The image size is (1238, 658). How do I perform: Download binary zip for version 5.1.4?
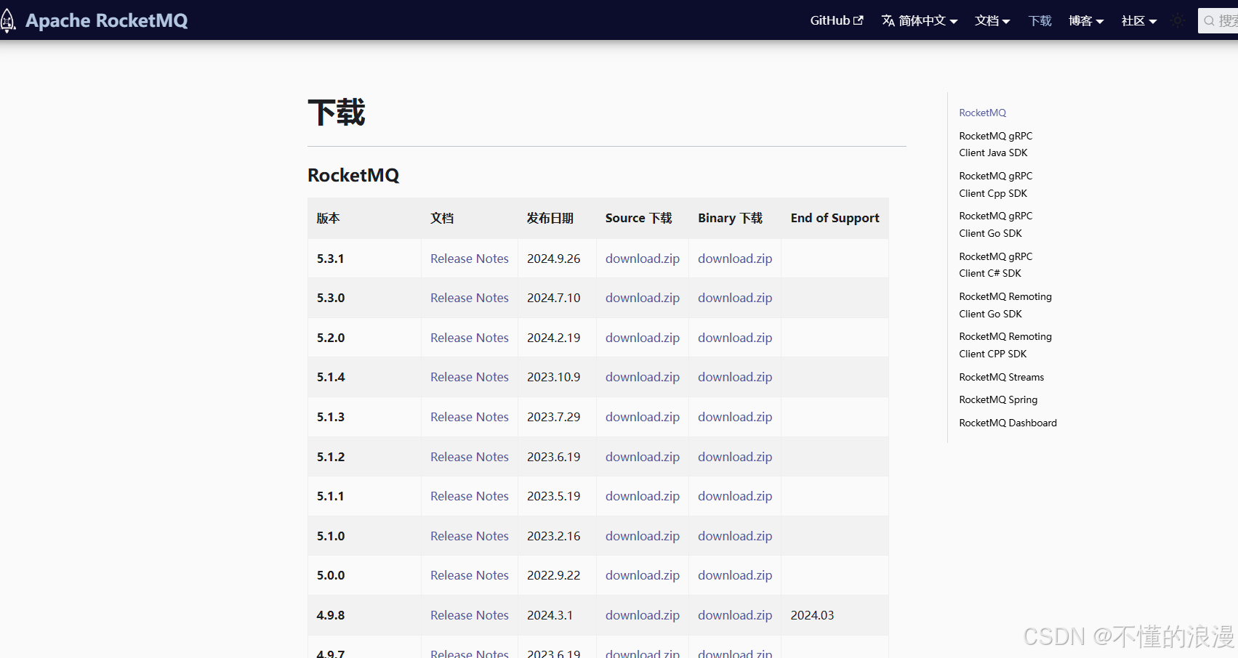tap(735, 377)
